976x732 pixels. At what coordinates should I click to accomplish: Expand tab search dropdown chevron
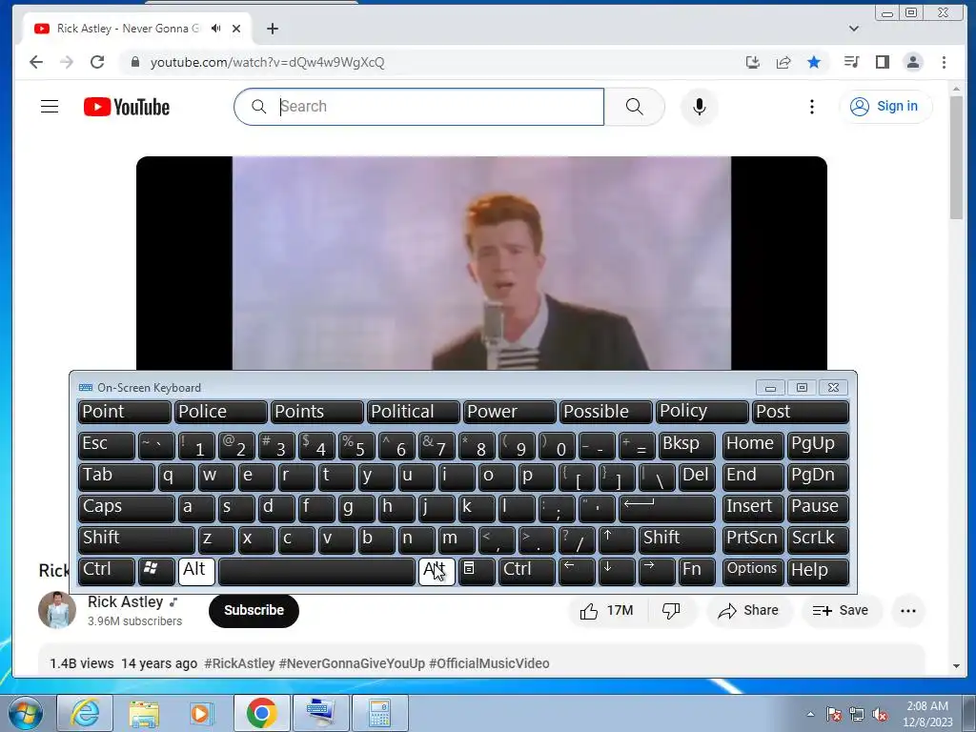(854, 29)
